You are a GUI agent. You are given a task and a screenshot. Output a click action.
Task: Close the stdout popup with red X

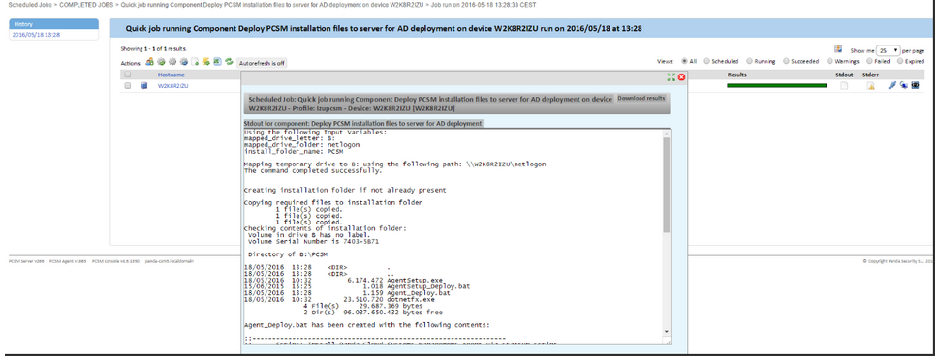[x=681, y=77]
